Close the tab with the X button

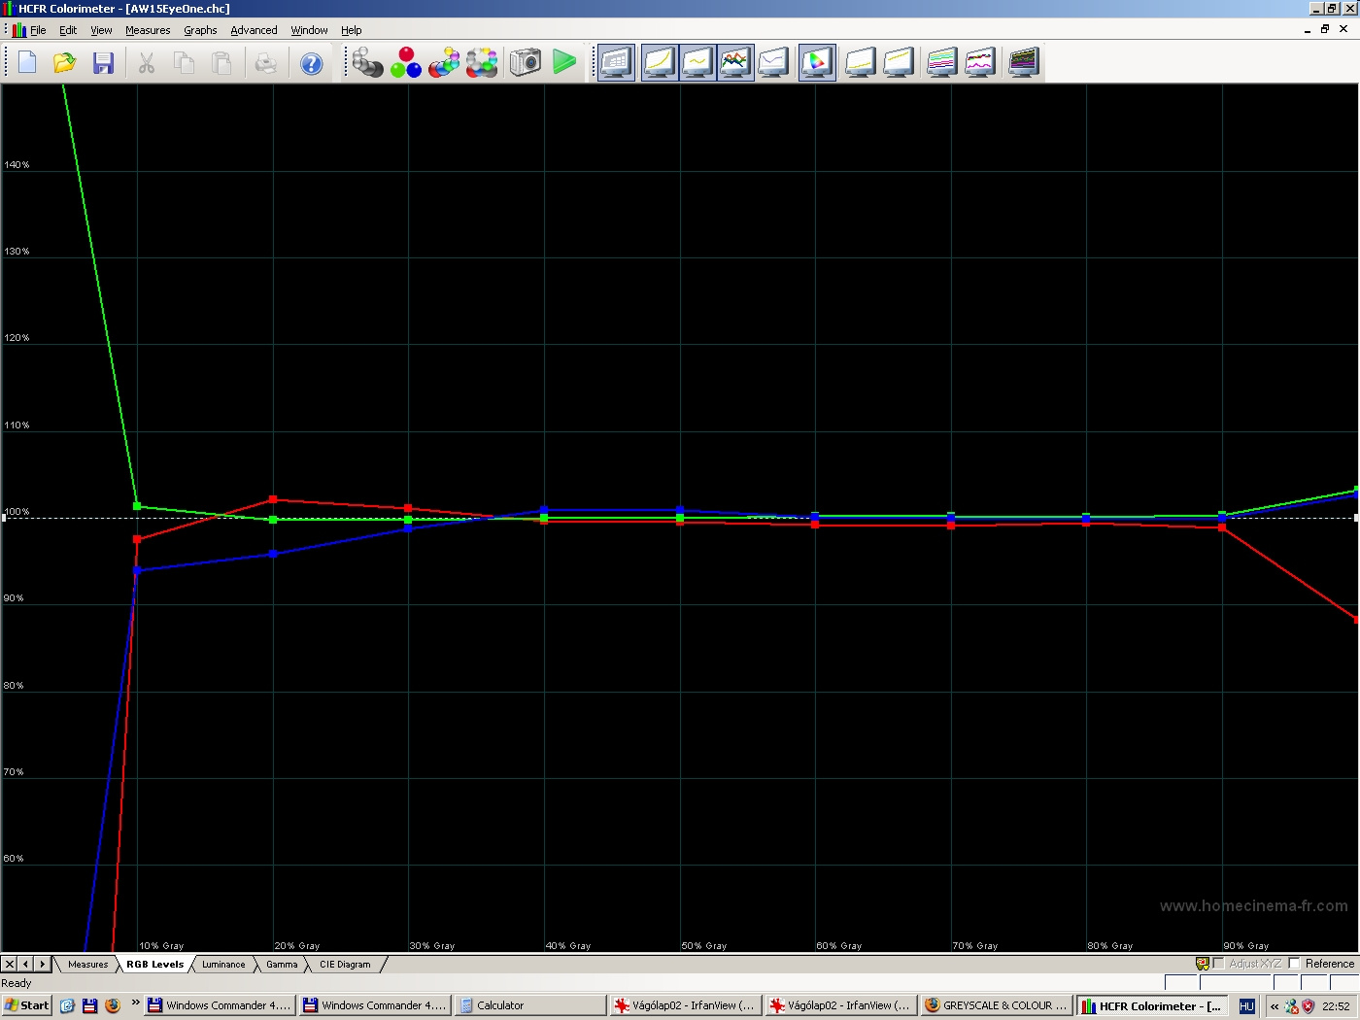pyautogui.click(x=10, y=965)
